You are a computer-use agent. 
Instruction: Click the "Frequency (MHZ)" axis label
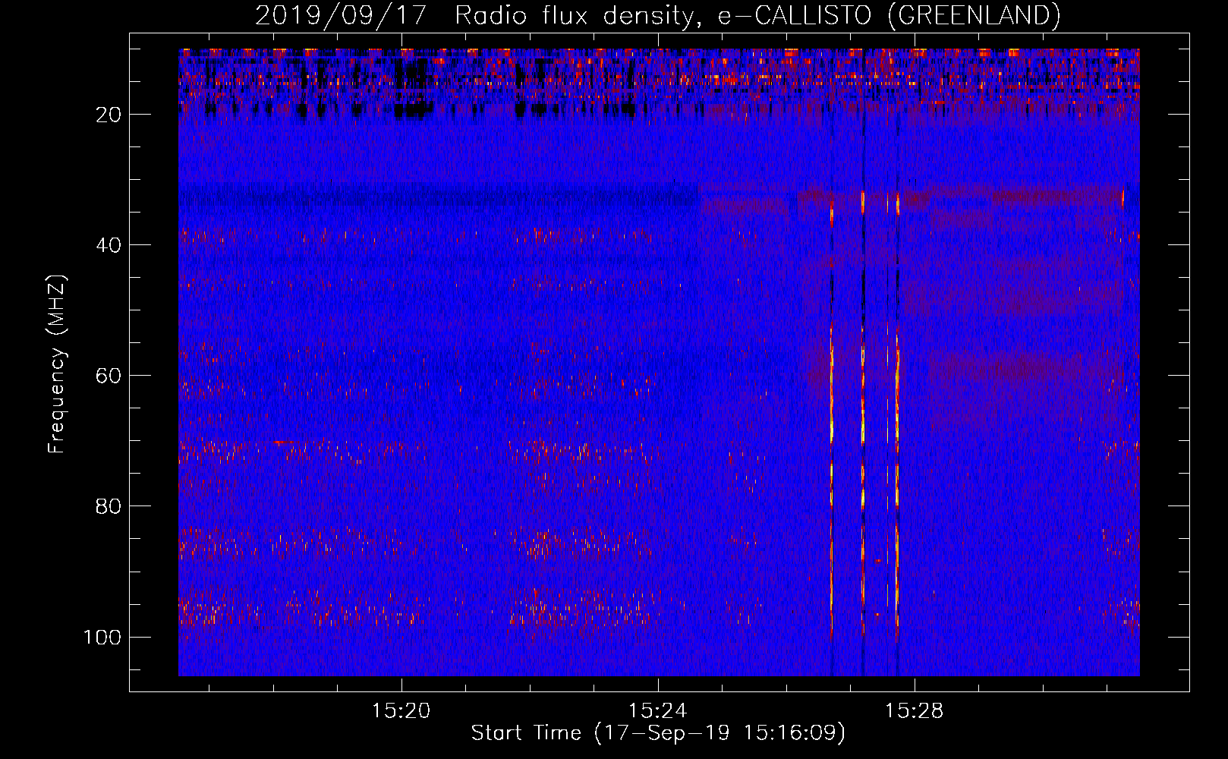pos(57,364)
